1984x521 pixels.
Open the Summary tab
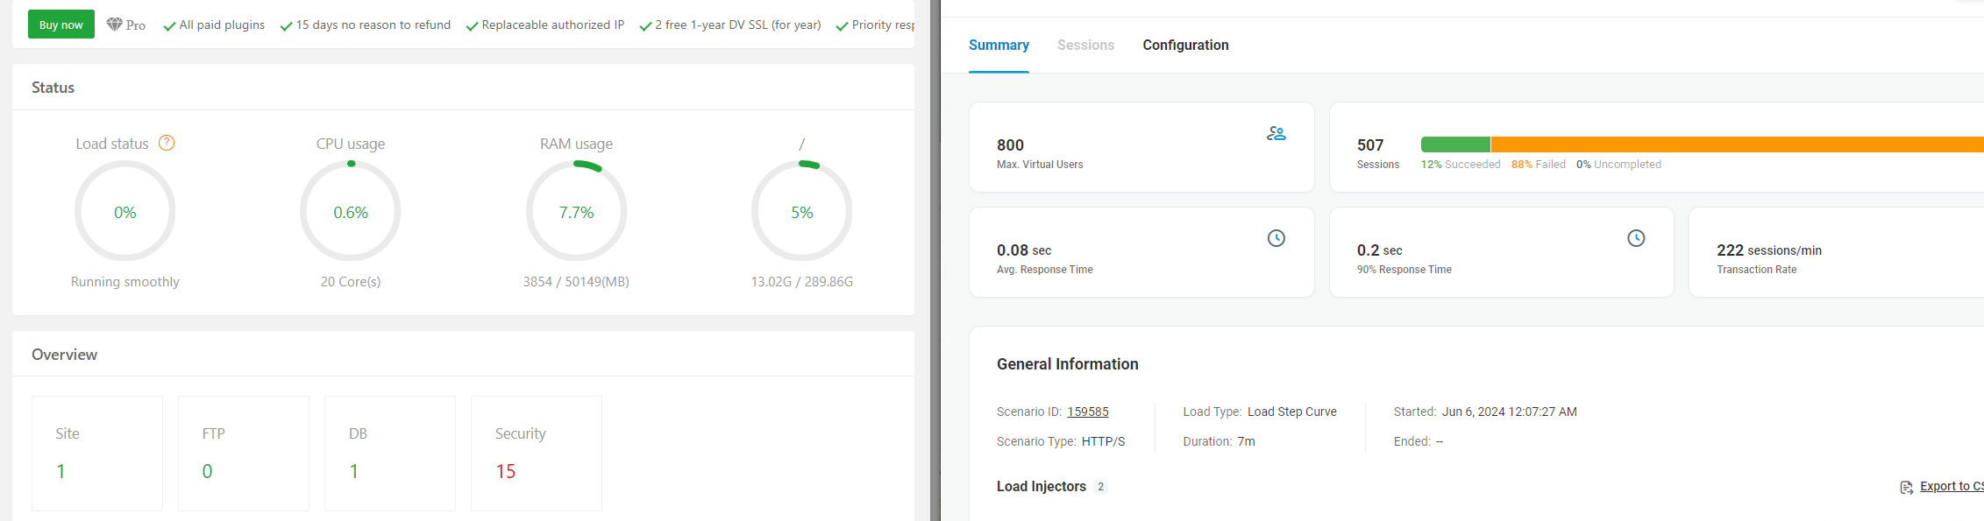(999, 45)
